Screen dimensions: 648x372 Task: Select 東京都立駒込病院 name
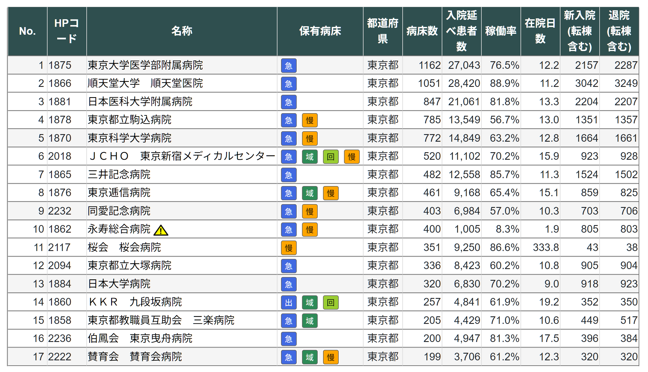(130, 120)
